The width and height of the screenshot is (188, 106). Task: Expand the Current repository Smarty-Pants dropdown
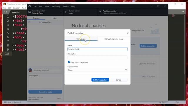tap(45, 12)
